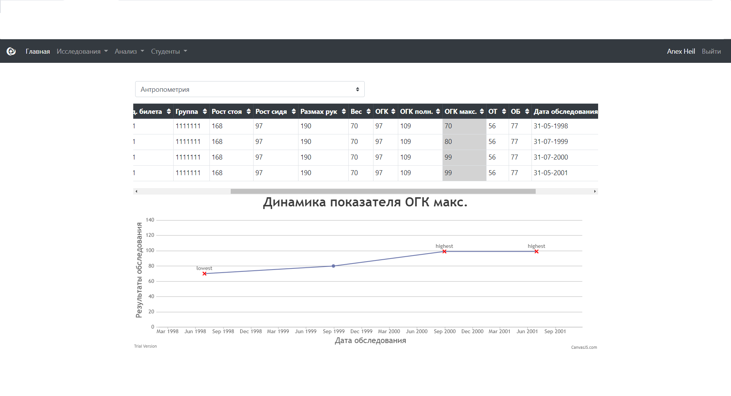This screenshot has width=731, height=396.
Task: Click Dec 2000 axis label
Action: (x=472, y=331)
